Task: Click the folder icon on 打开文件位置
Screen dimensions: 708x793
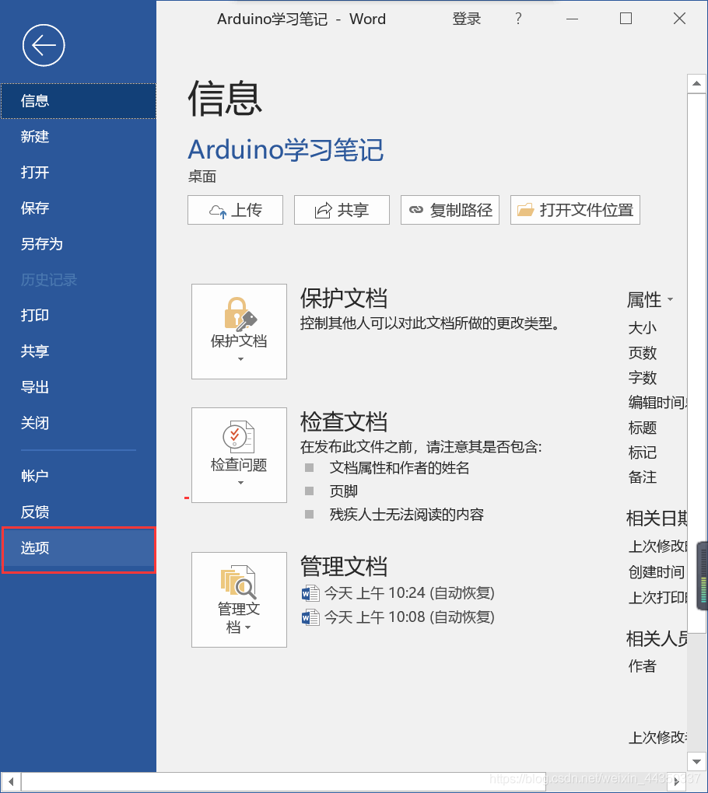Action: point(526,209)
